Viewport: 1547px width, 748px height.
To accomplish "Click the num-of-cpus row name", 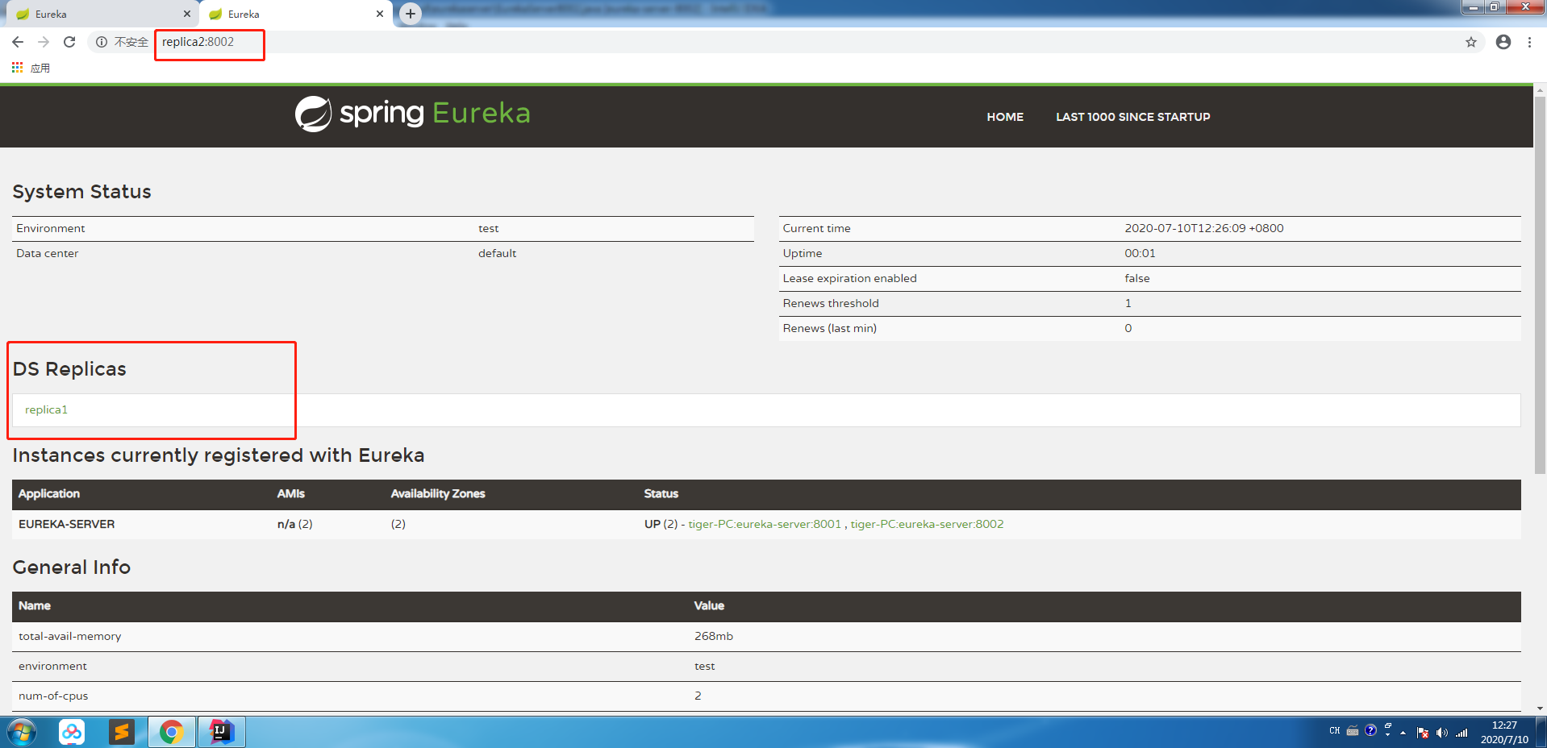I will coord(53,696).
